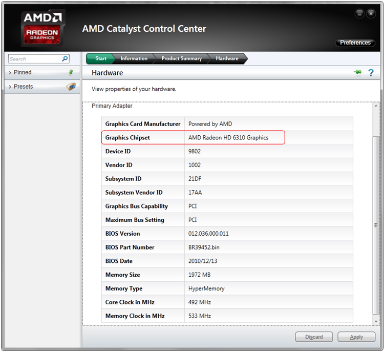The image size is (384, 352).
Task: Click the scrollbar down arrow
Action: (376, 321)
